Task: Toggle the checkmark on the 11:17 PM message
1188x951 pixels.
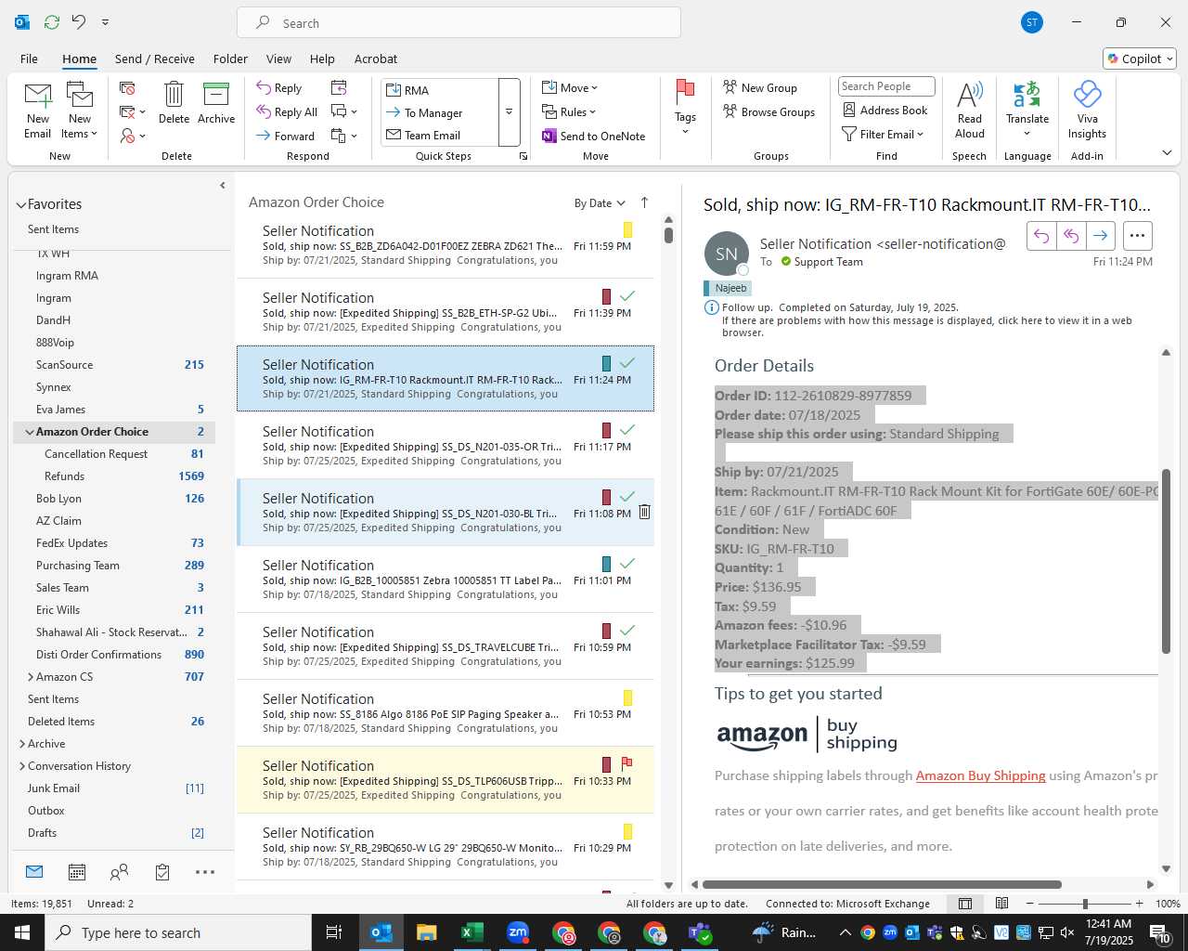Action: click(x=627, y=430)
